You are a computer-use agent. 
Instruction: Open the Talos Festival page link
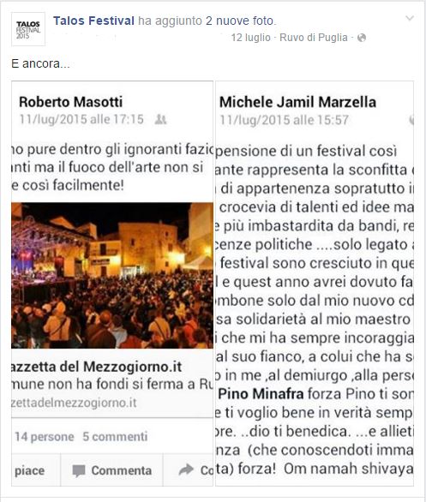[x=93, y=21]
